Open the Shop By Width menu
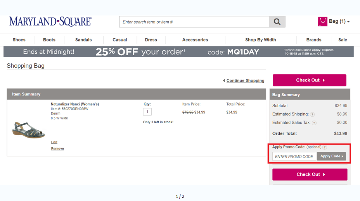Screen dimensions: 360x201 [261, 40]
